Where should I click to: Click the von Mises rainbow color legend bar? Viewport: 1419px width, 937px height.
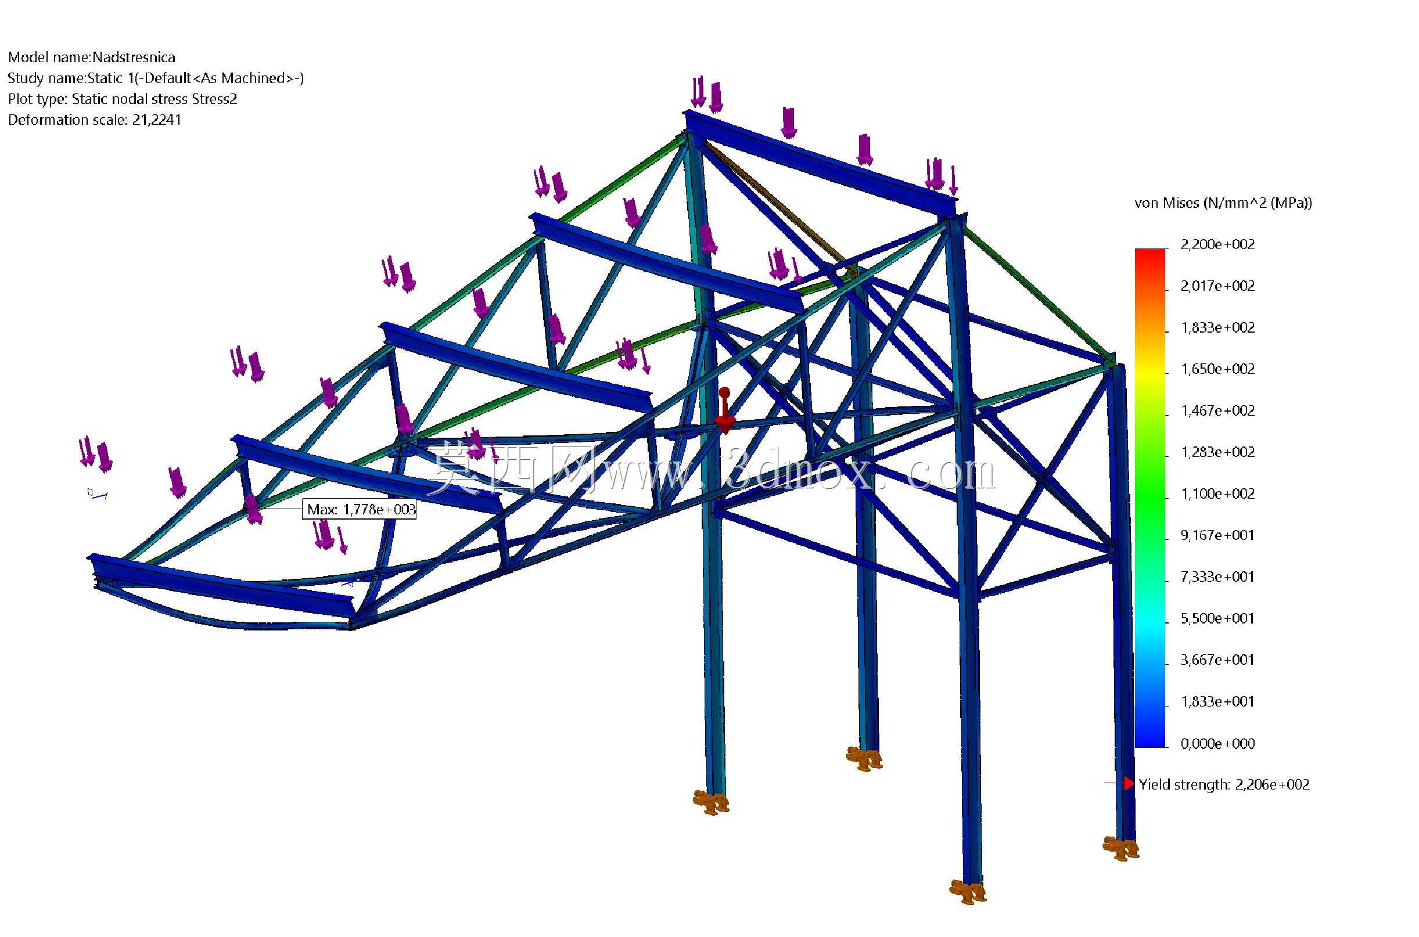click(x=1150, y=498)
